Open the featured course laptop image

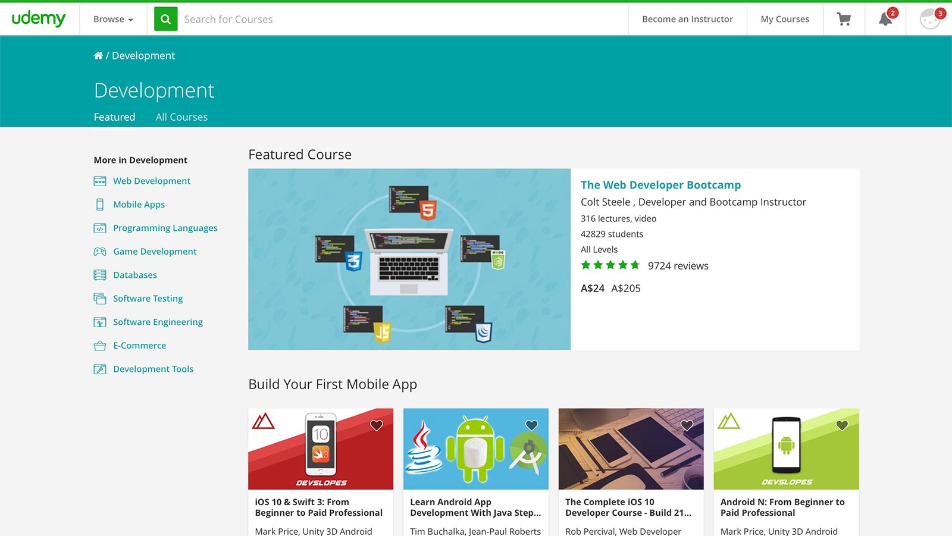(x=409, y=259)
